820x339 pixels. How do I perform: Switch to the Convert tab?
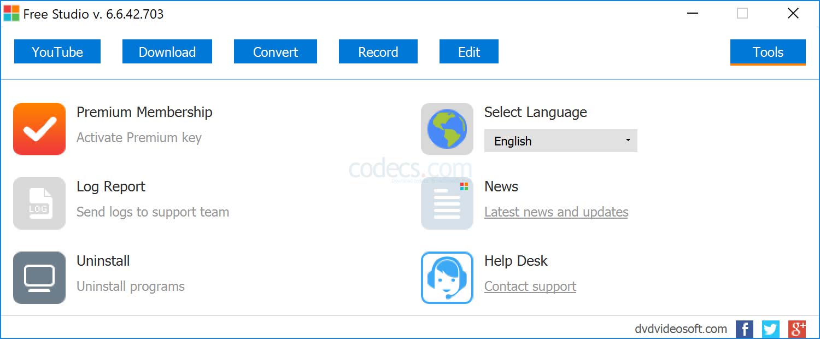click(x=276, y=51)
